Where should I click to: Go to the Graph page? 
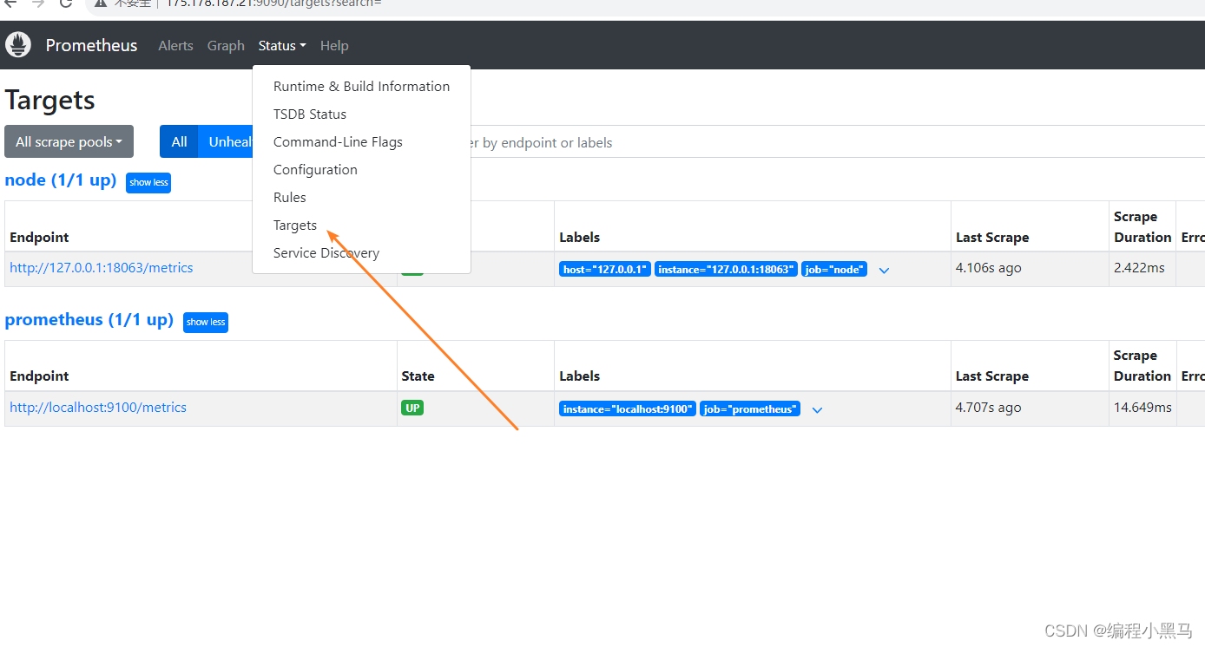226,46
